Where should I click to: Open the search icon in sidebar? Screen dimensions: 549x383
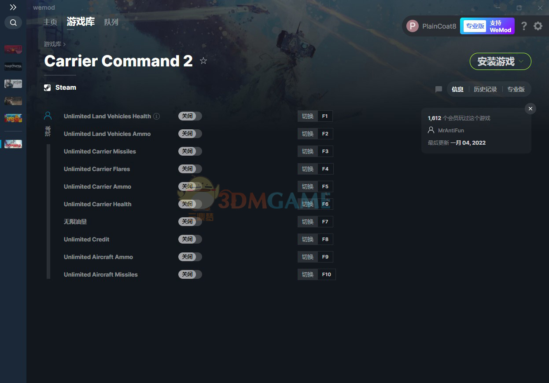tap(13, 22)
